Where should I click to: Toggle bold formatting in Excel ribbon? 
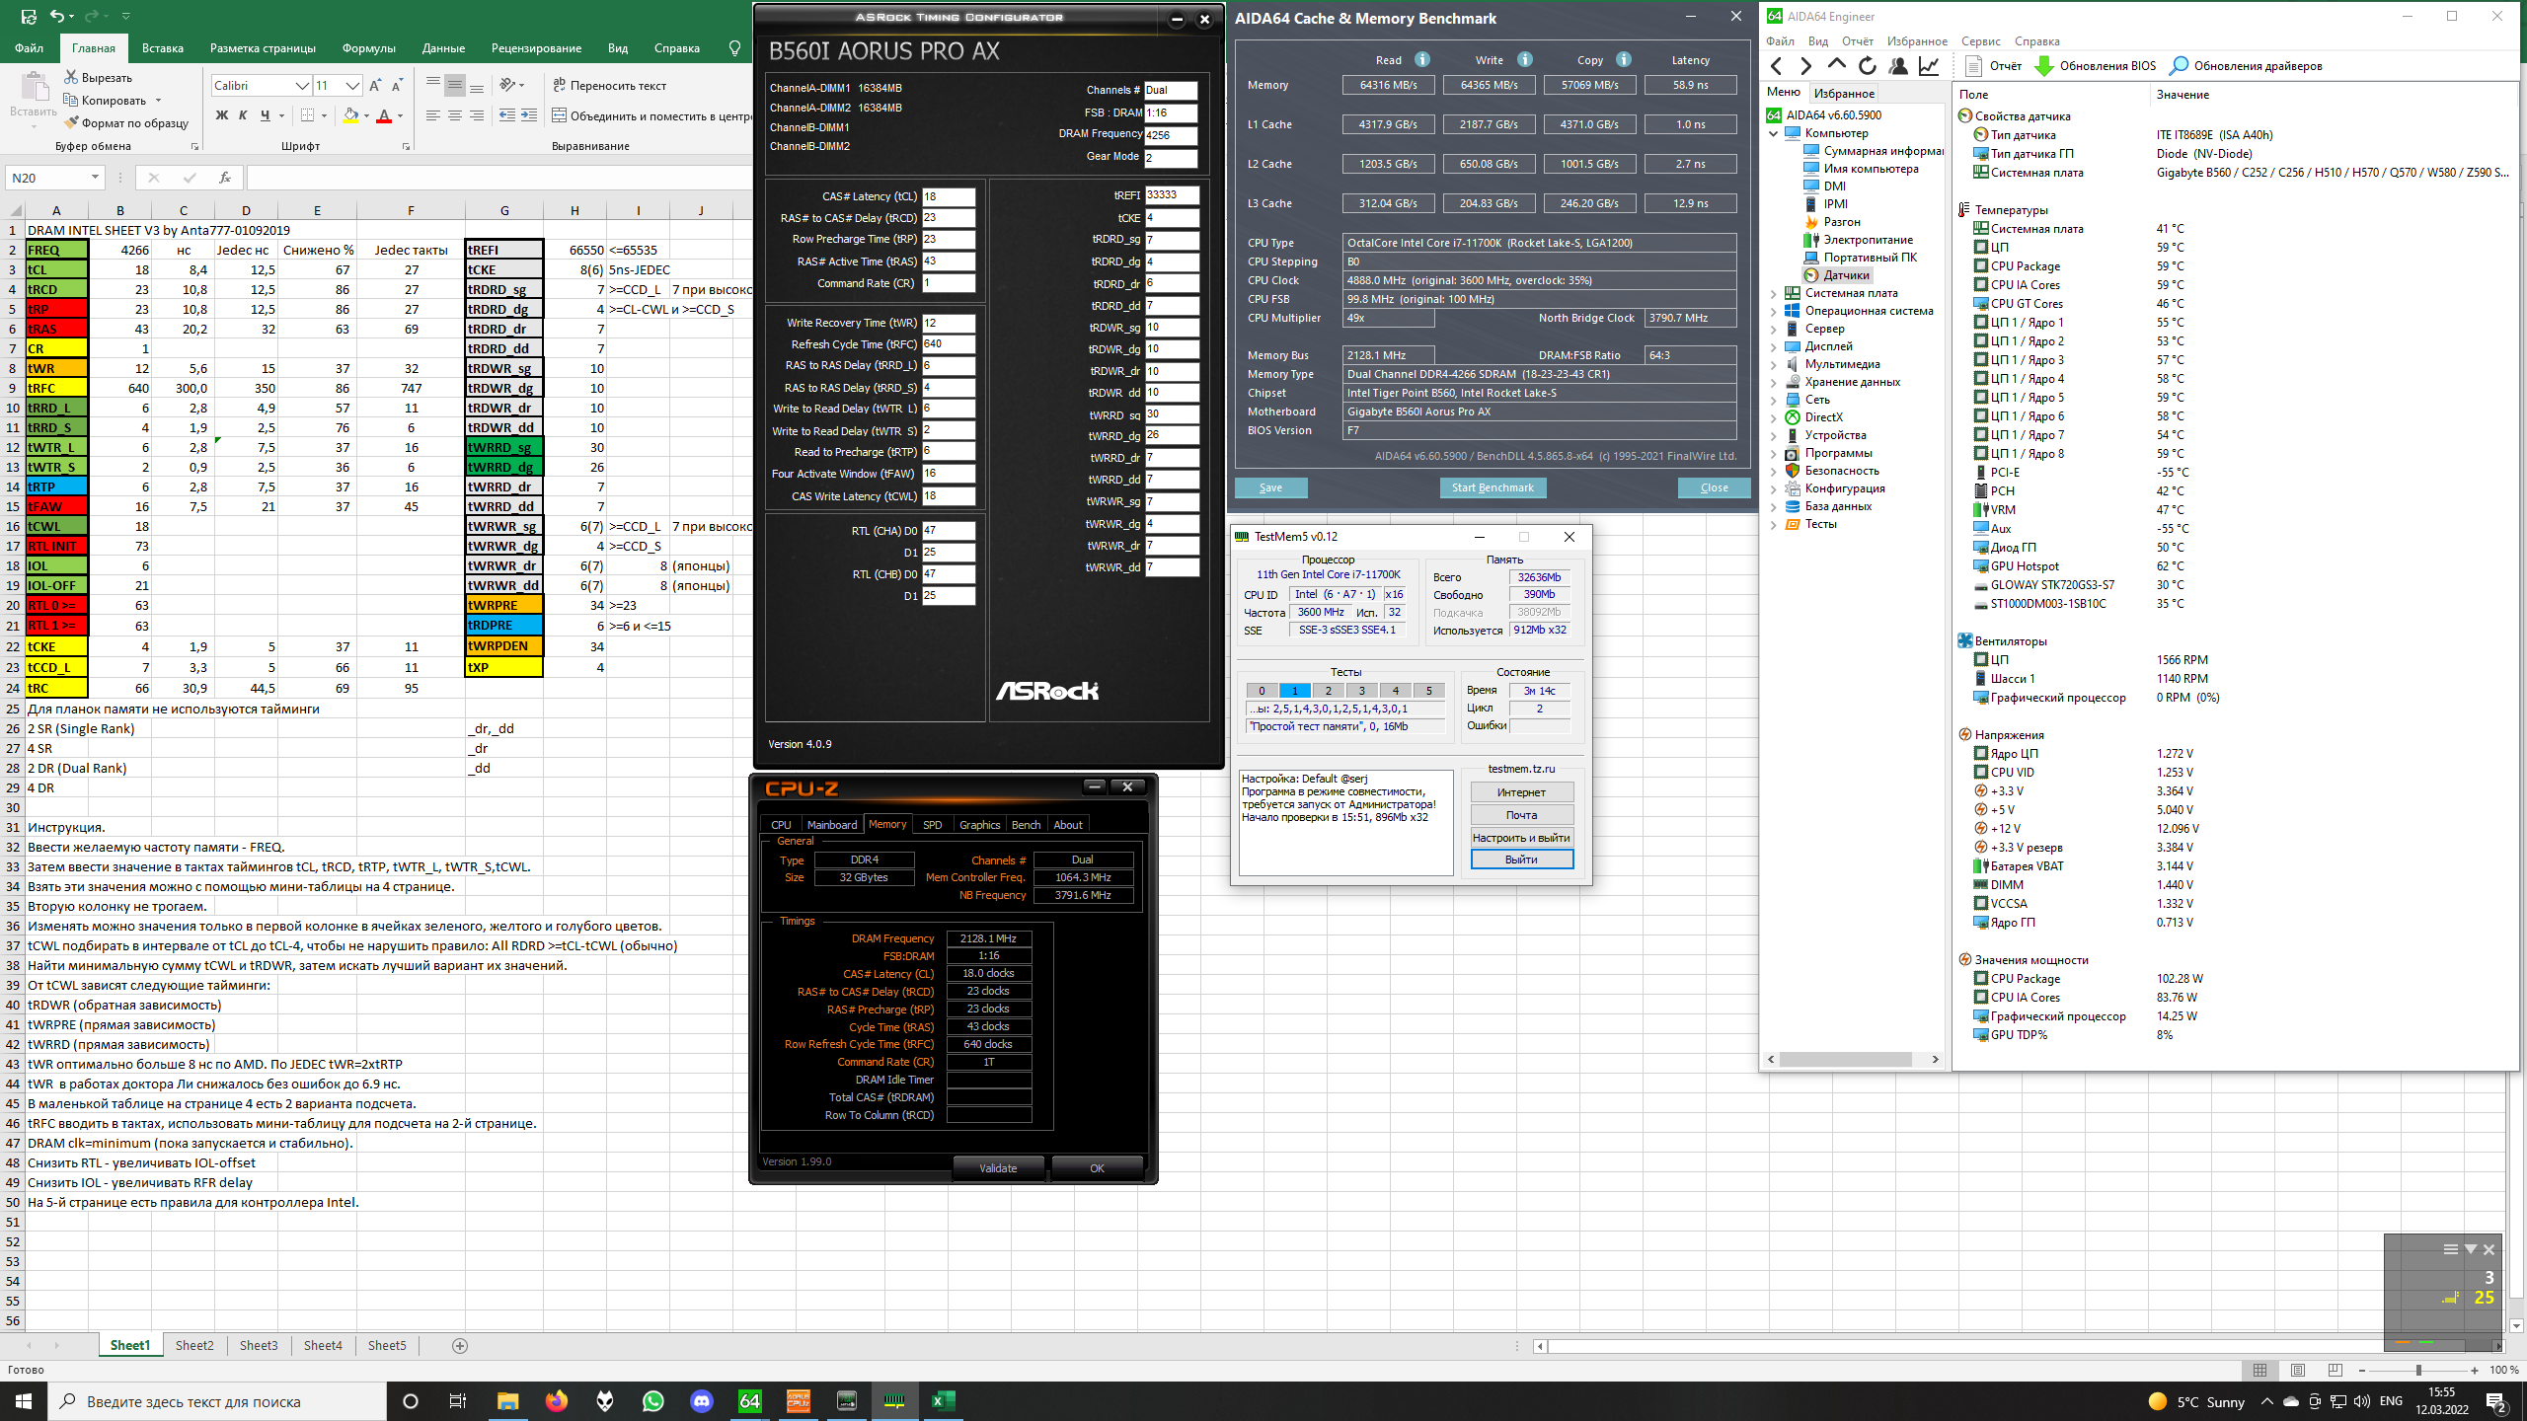click(x=221, y=115)
